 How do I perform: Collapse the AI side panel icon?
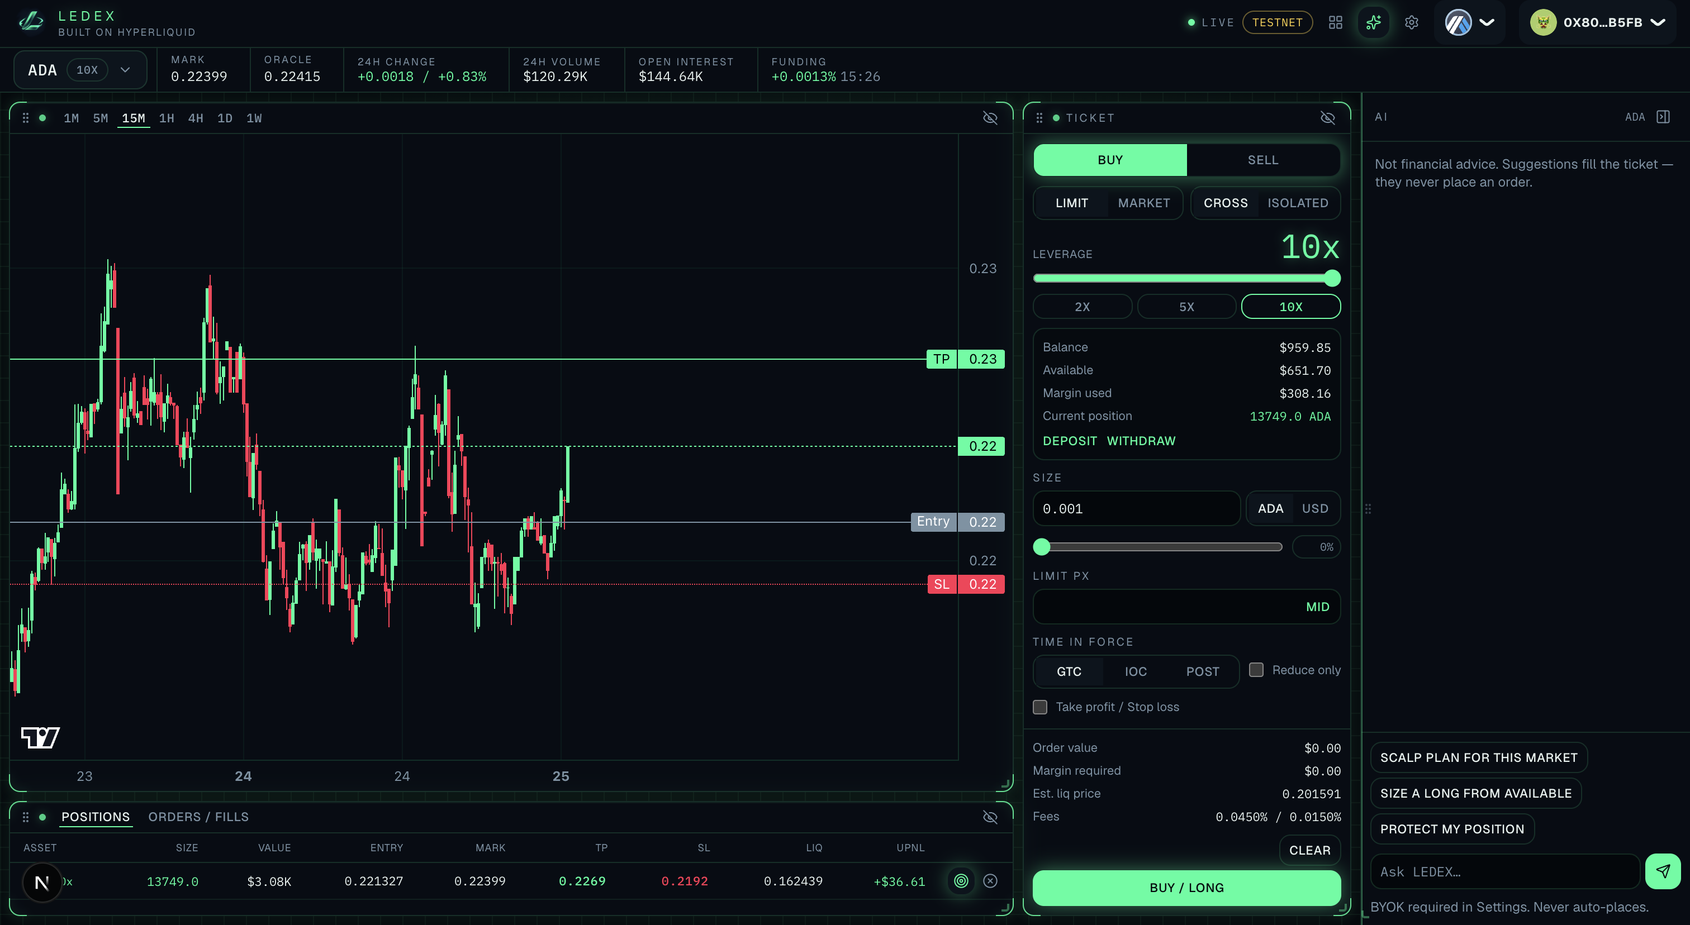pos(1663,117)
